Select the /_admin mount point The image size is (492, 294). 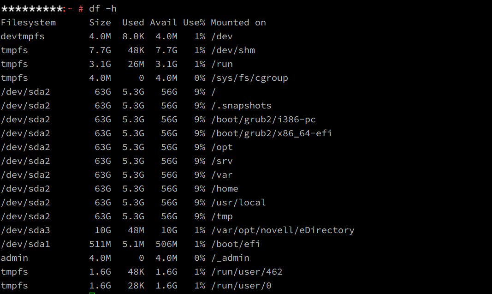(x=230, y=258)
